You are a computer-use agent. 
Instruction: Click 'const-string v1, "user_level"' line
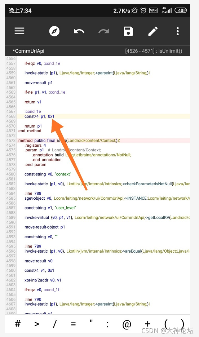pyautogui.click(x=50, y=208)
